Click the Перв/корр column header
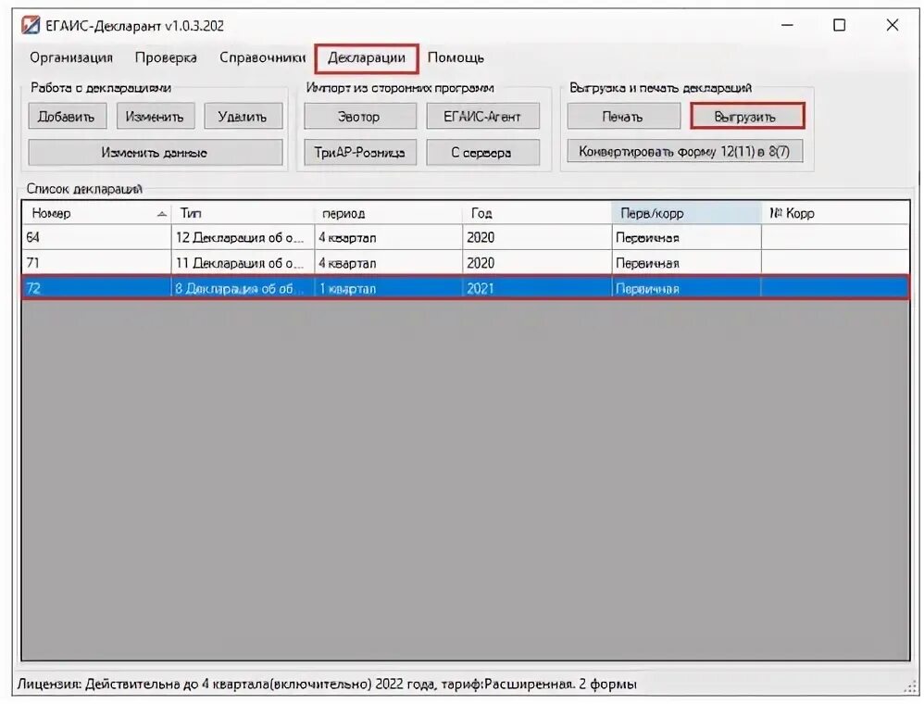The image size is (924, 704). point(686,213)
